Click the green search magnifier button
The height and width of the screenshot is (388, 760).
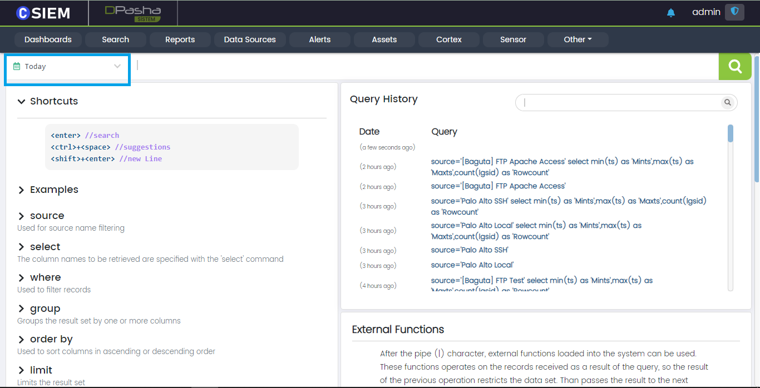pos(735,67)
